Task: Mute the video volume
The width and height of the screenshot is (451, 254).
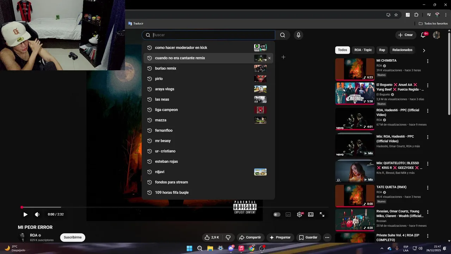Action: [x=37, y=214]
